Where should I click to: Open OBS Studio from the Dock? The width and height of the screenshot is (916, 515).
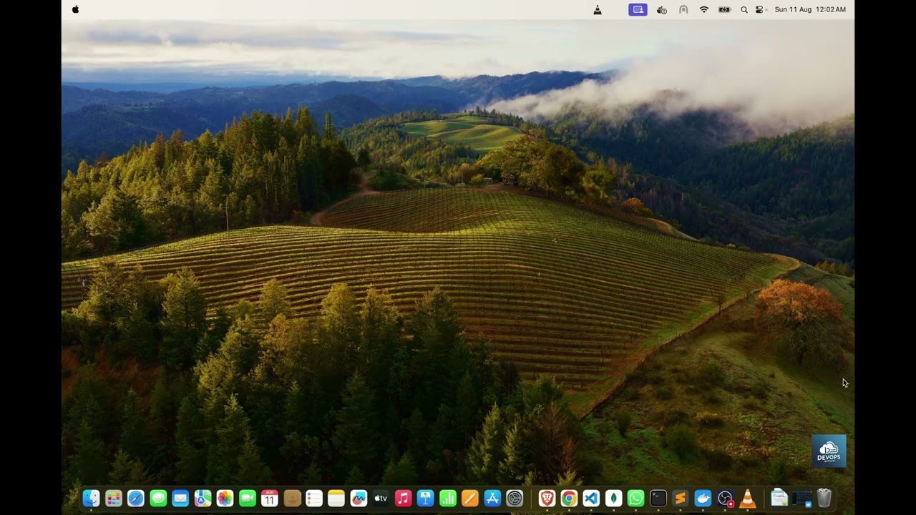726,499
